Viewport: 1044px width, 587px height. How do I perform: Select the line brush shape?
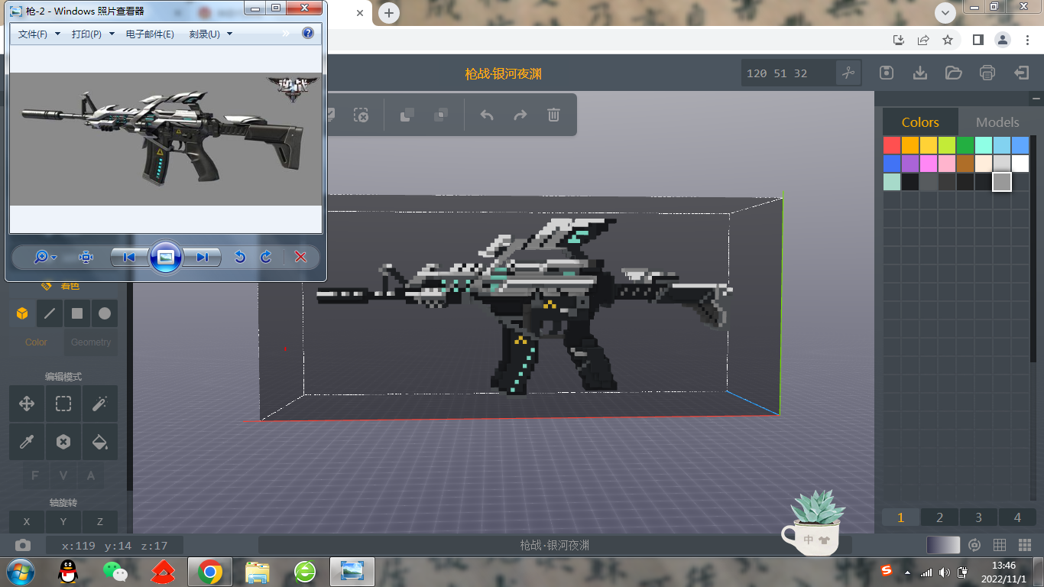tap(50, 313)
